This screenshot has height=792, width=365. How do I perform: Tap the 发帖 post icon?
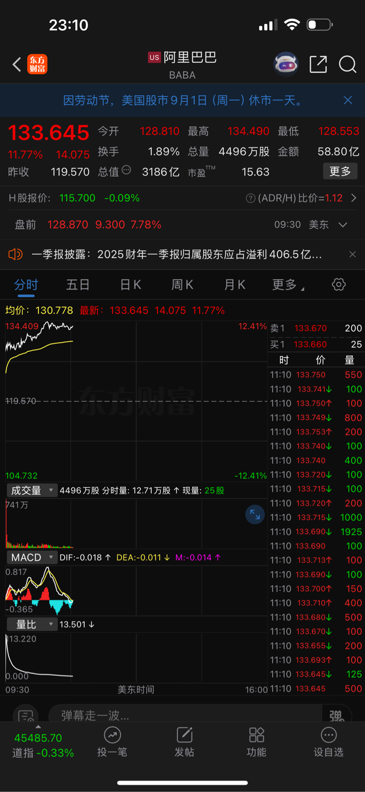pos(184,735)
